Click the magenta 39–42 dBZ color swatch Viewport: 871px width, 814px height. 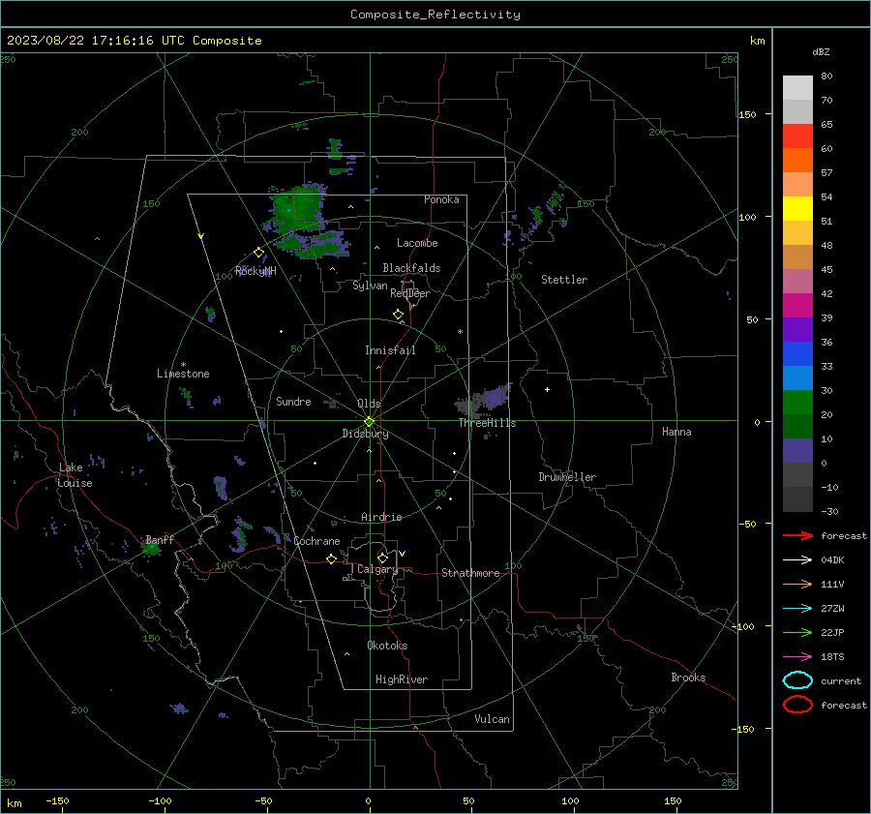[x=797, y=306]
